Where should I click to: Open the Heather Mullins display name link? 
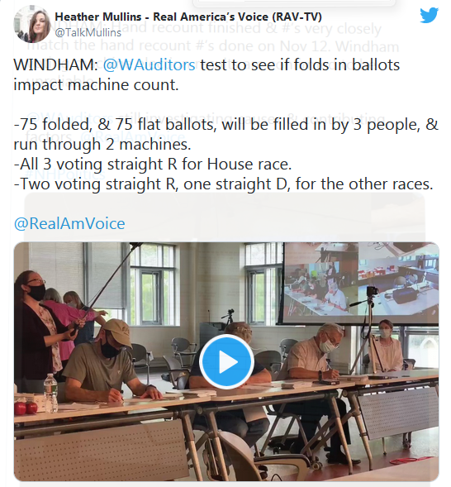point(188,17)
